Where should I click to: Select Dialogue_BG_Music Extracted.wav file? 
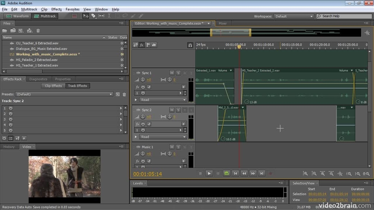pos(41,49)
